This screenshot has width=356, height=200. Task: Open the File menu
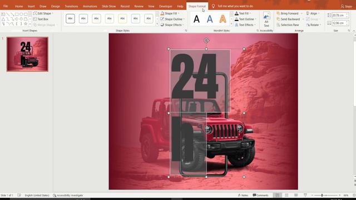tap(6, 6)
